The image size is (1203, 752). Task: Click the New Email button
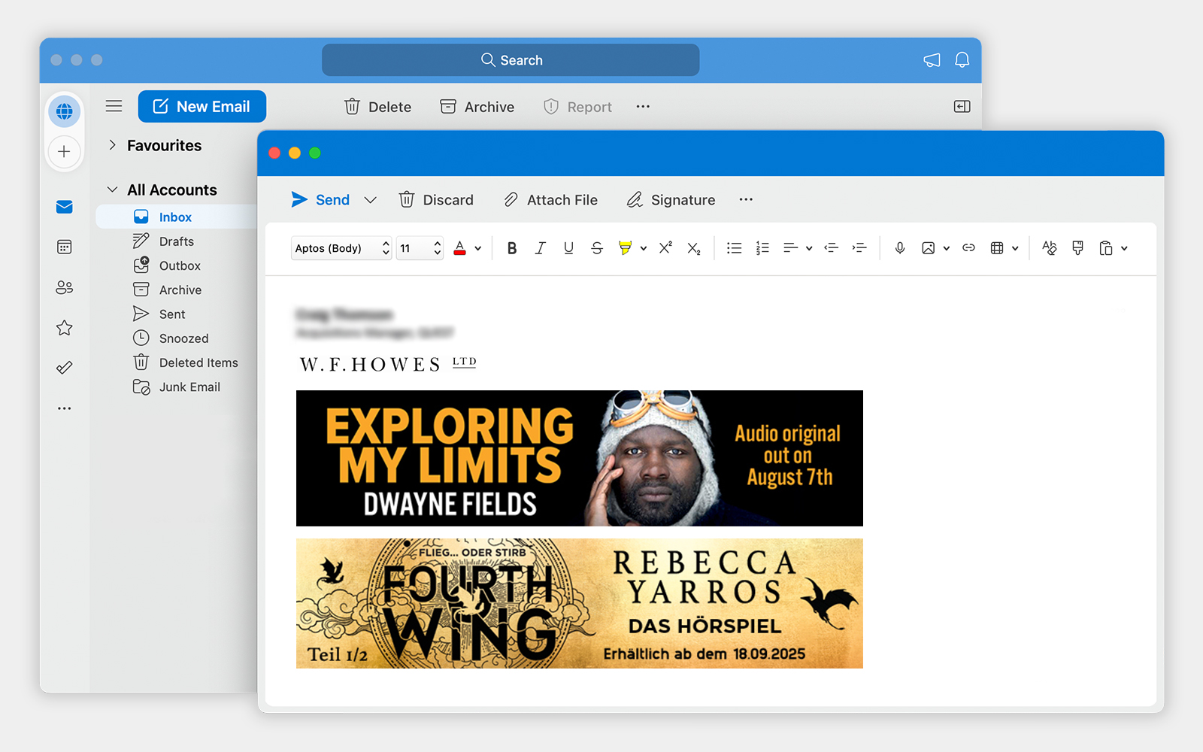click(x=202, y=106)
